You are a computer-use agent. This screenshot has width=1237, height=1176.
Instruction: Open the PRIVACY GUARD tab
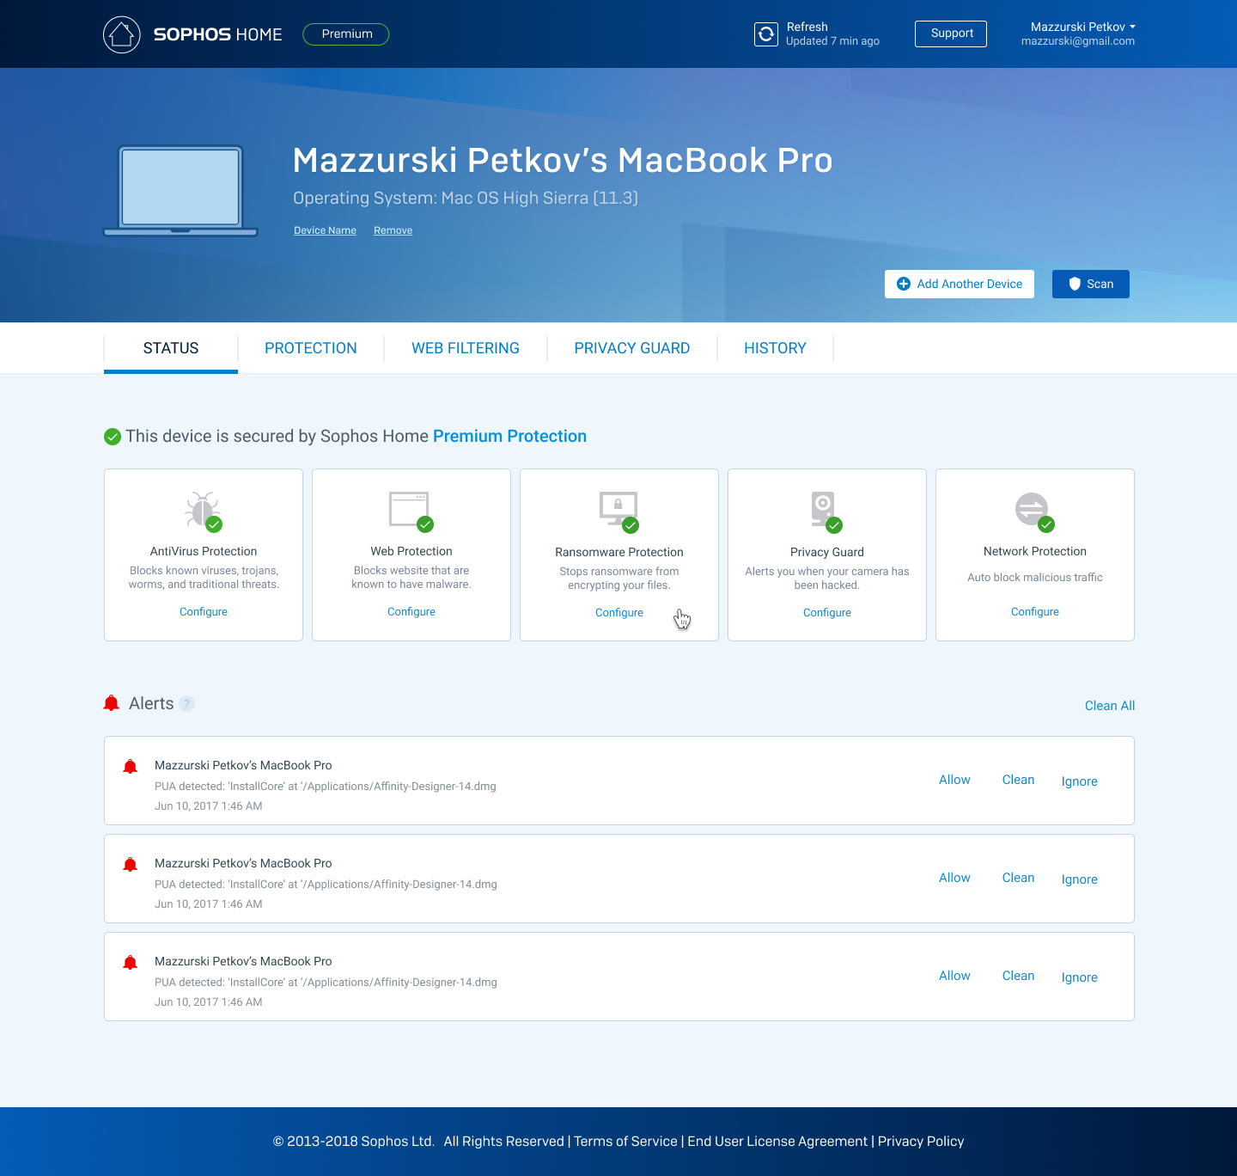click(632, 348)
